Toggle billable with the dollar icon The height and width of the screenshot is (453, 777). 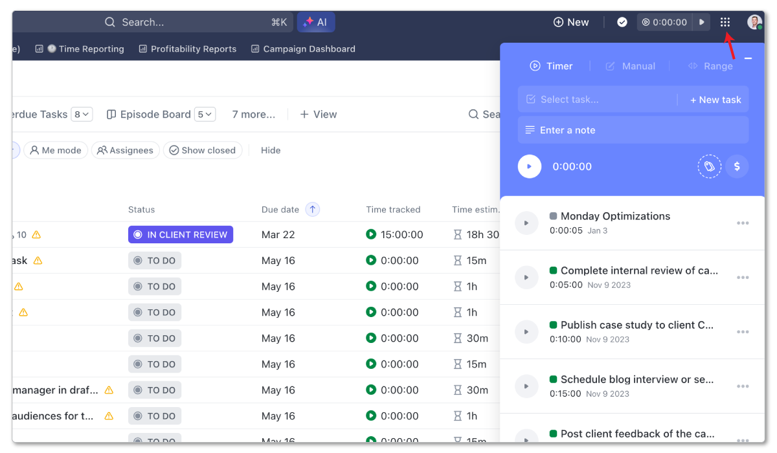[737, 166]
